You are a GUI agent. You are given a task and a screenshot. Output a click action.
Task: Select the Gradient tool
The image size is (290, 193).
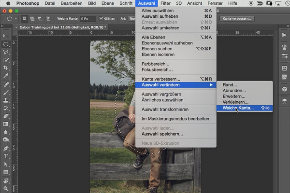point(6,124)
